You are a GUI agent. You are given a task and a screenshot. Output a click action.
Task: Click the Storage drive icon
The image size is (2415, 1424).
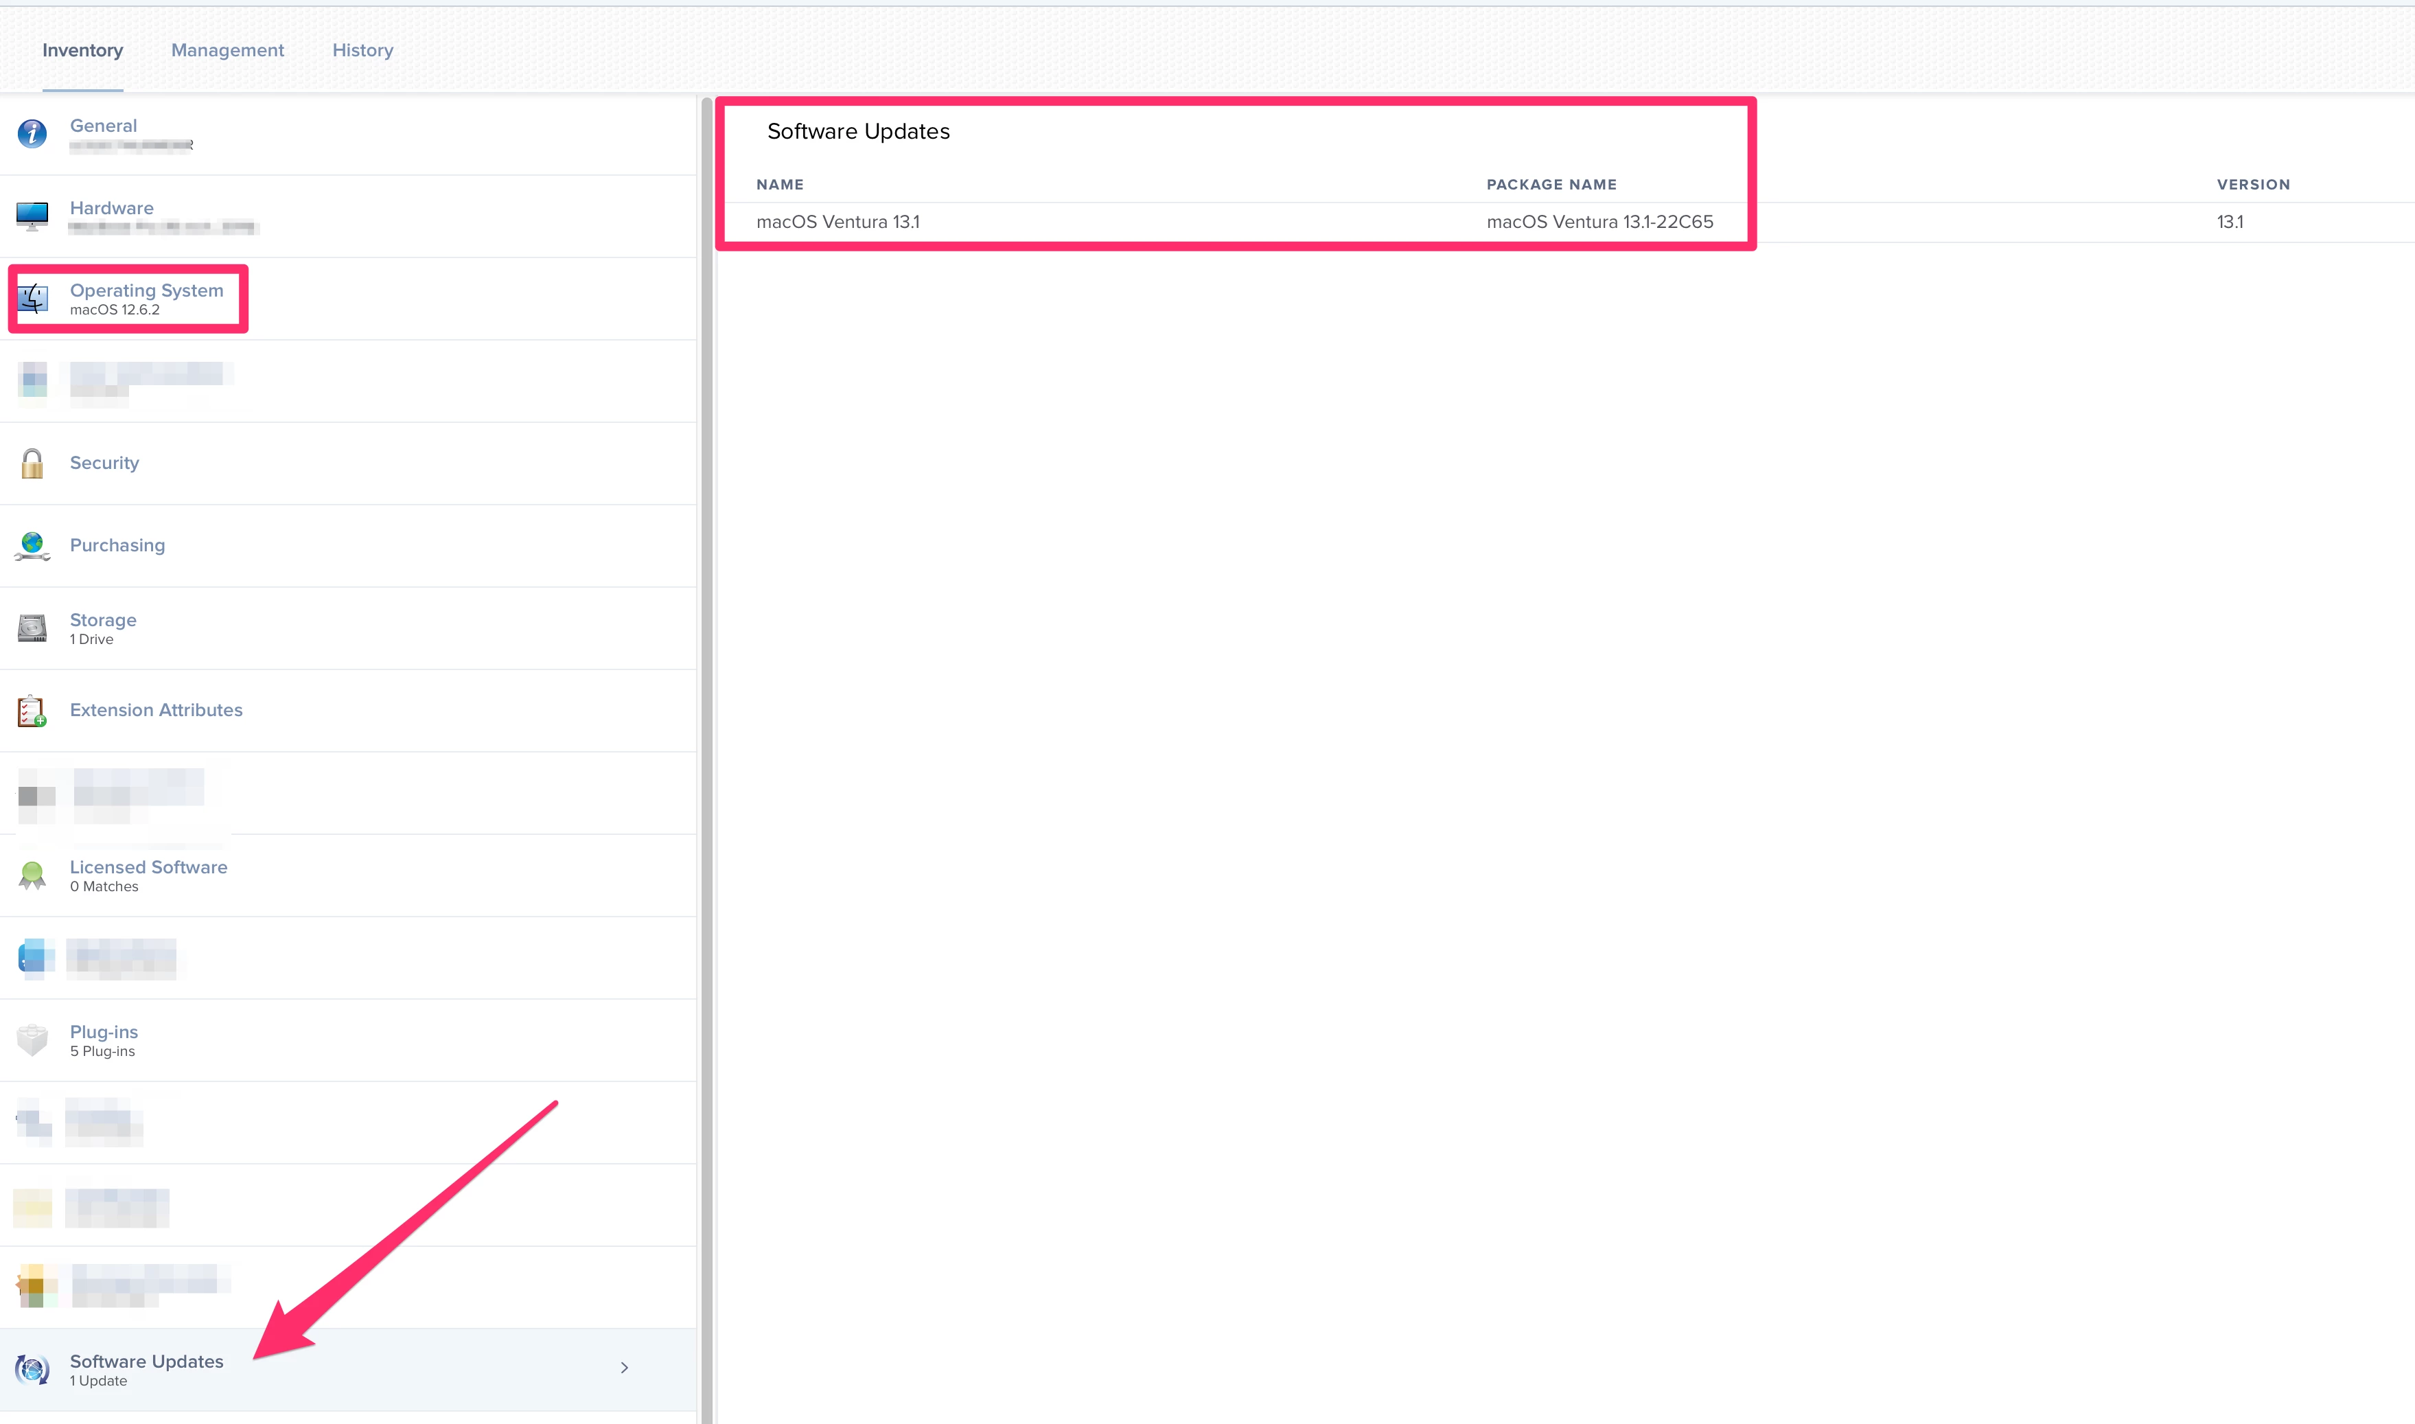pos(33,628)
